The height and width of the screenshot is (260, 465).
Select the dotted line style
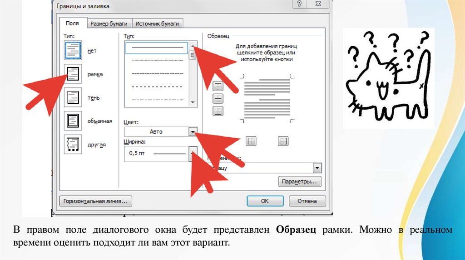click(157, 61)
